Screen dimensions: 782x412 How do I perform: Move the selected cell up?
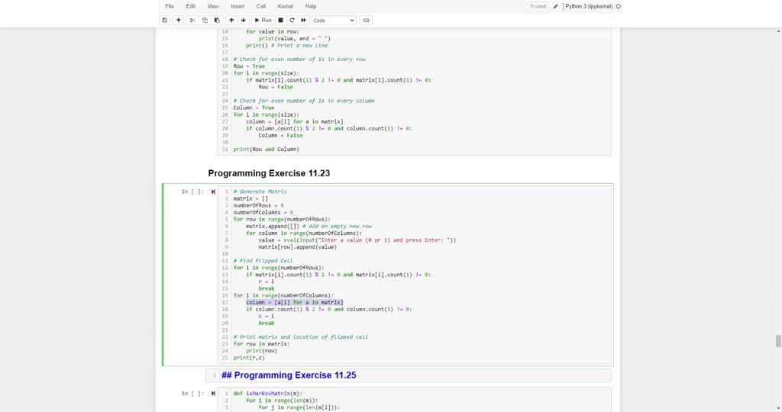[231, 21]
